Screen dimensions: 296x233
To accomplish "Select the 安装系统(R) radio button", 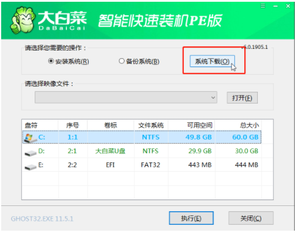I will (x=51, y=61).
